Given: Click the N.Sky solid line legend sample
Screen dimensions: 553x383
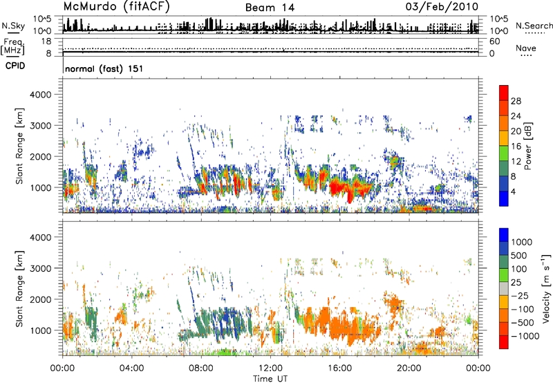Looking at the screenshot, I should (13, 33).
